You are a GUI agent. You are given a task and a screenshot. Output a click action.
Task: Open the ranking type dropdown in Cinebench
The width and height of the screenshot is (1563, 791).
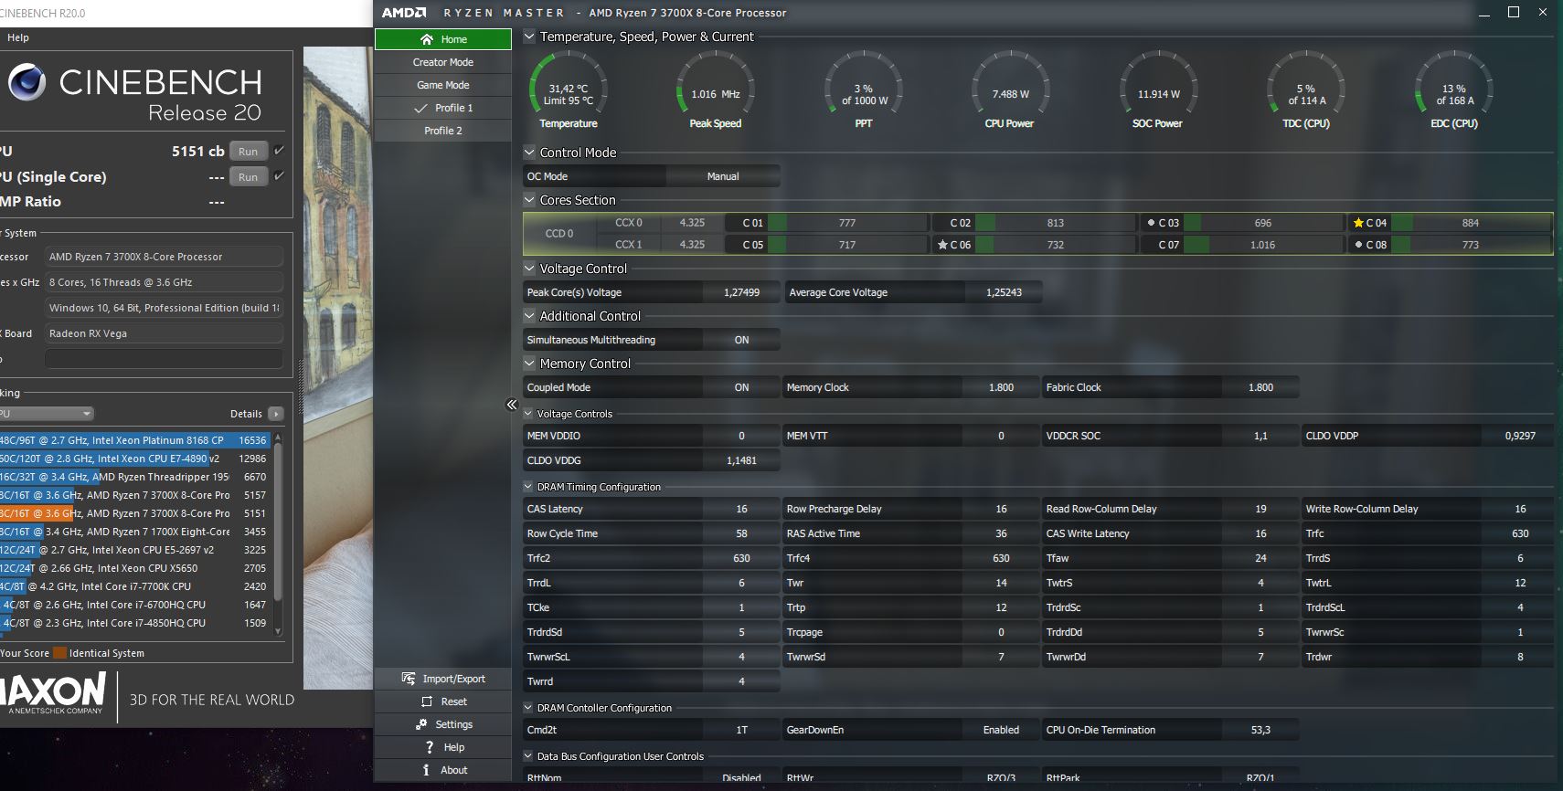(x=46, y=414)
